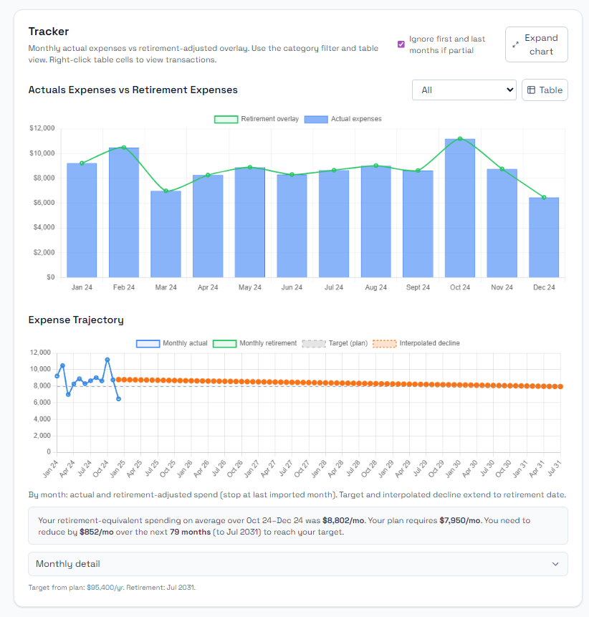This screenshot has width=589, height=617.
Task: Click the Oct 24 expense bar
Action: click(460, 208)
